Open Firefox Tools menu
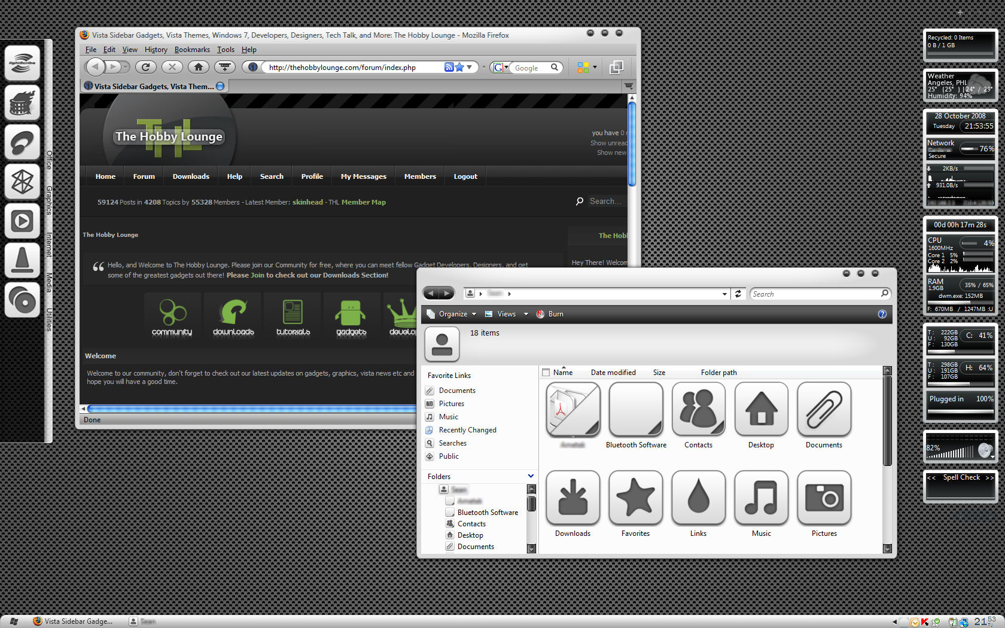Screen dimensions: 1005x628 coord(226,50)
